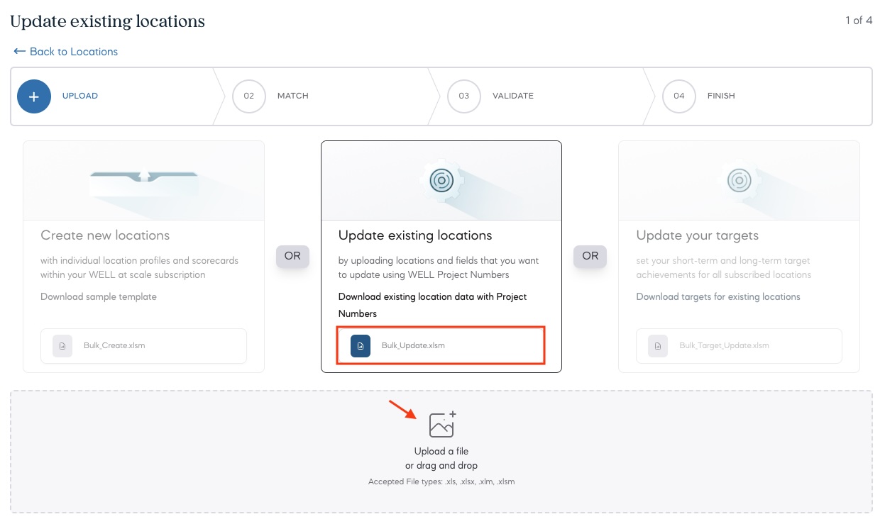The width and height of the screenshot is (885, 524).
Task: Click the target icon on Update existing locations card
Action: 441,180
